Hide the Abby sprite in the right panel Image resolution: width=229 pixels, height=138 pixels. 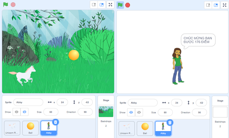click(x=139, y=112)
